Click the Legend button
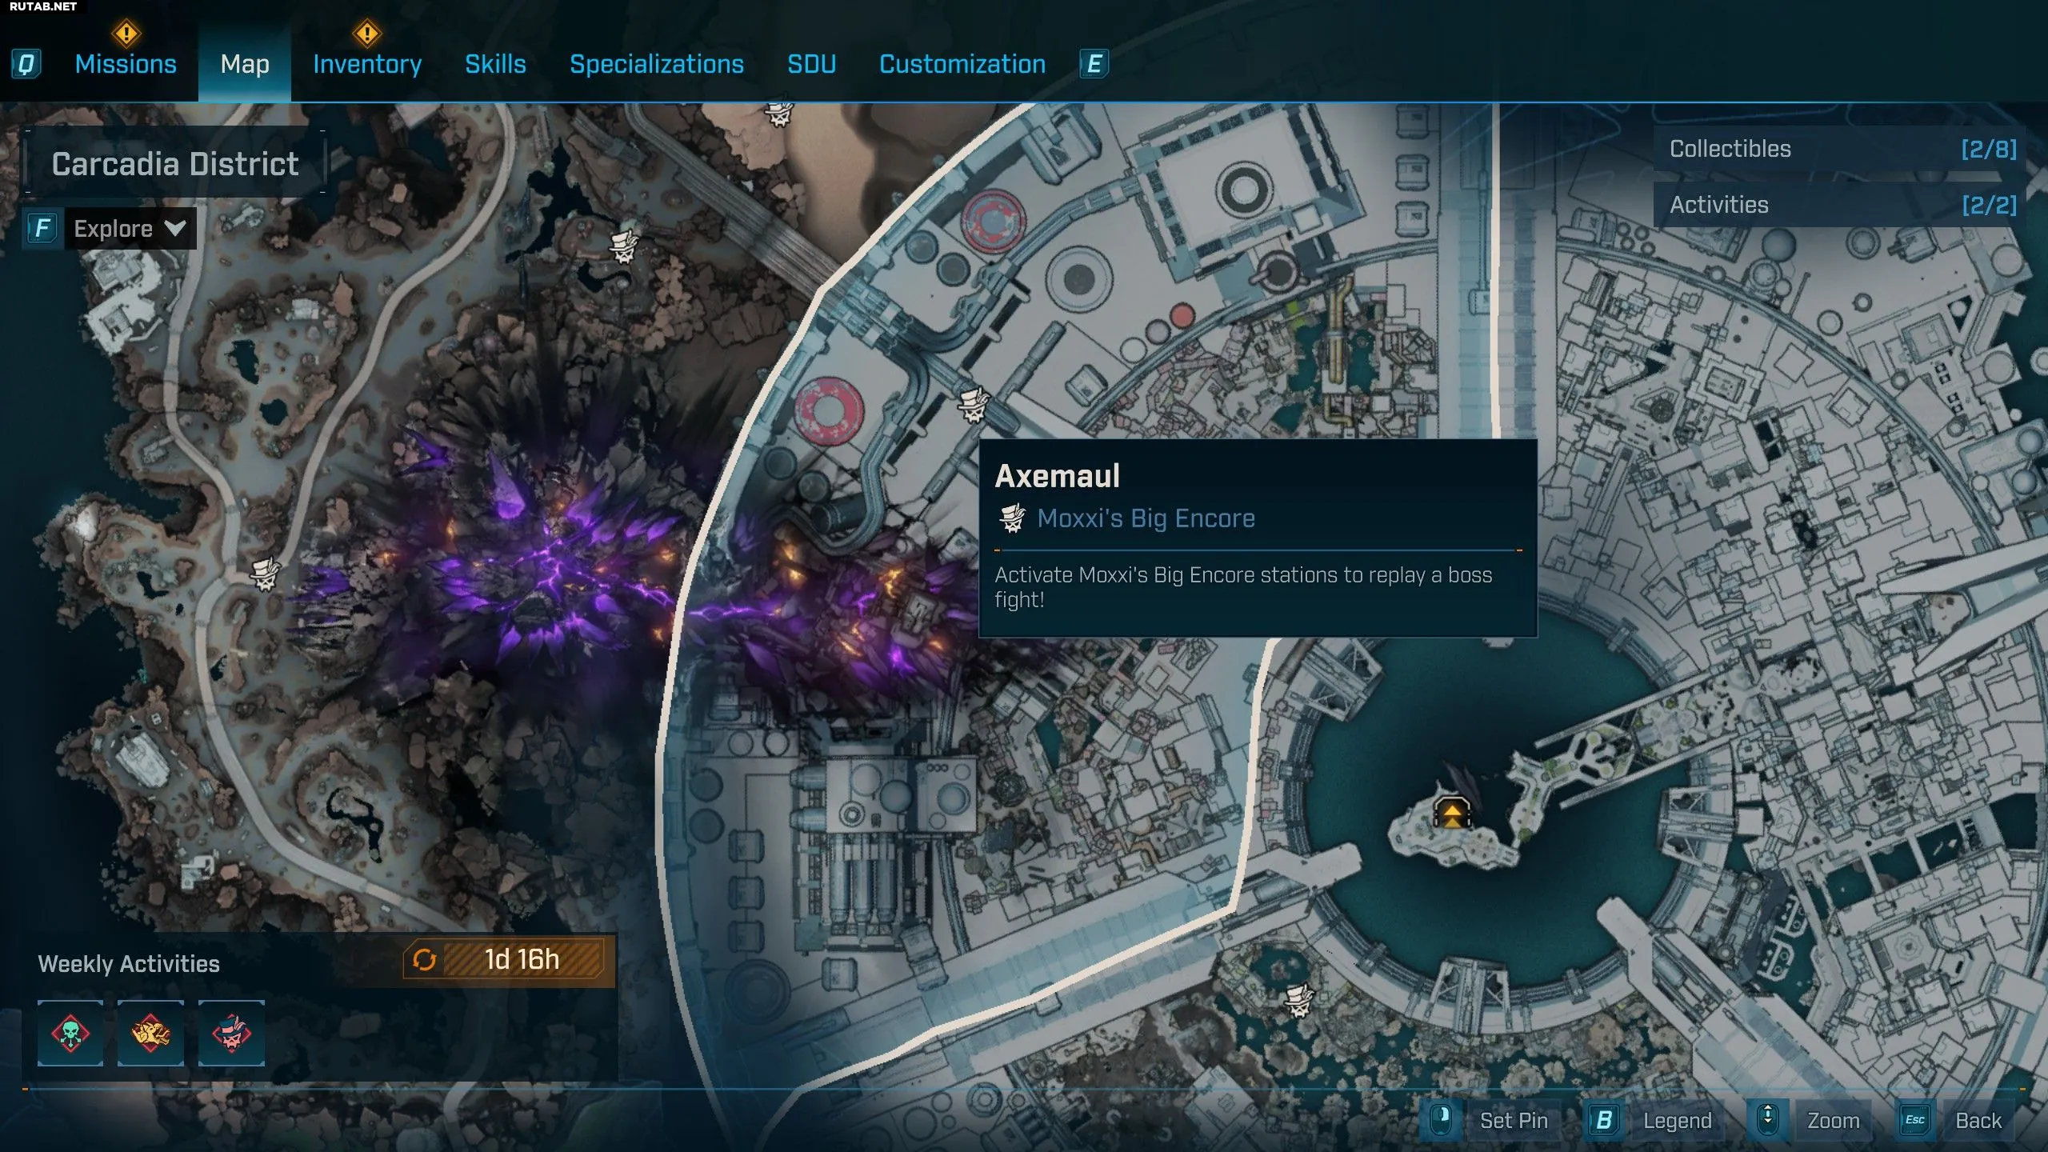 (x=1650, y=1120)
